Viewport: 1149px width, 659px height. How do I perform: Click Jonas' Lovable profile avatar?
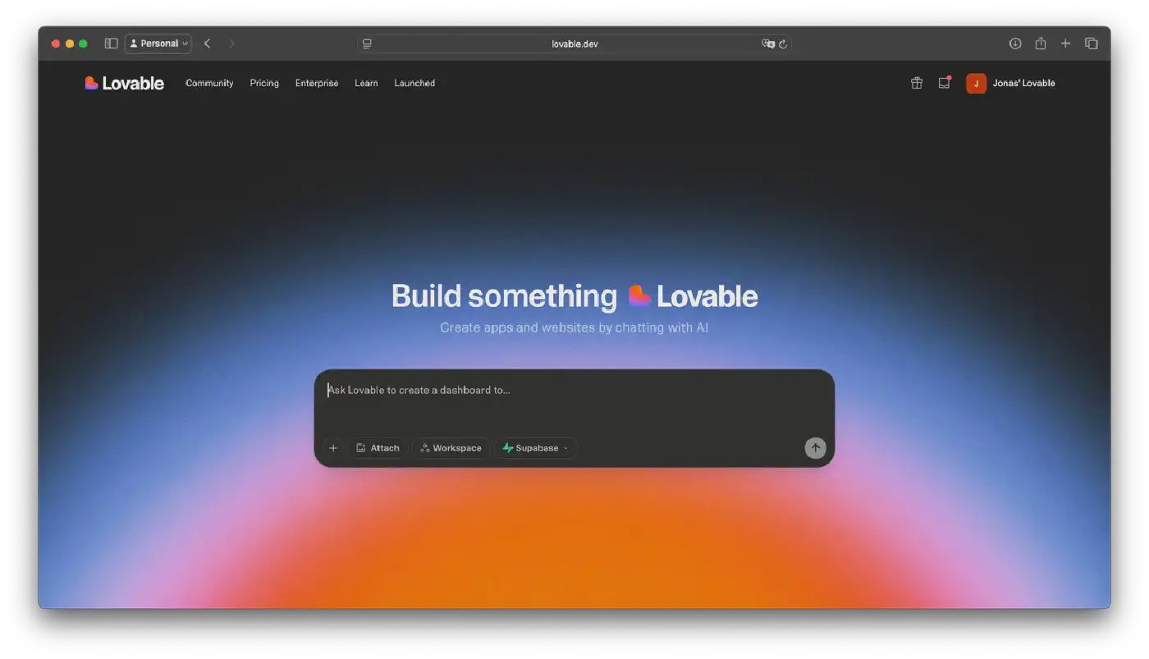point(976,83)
